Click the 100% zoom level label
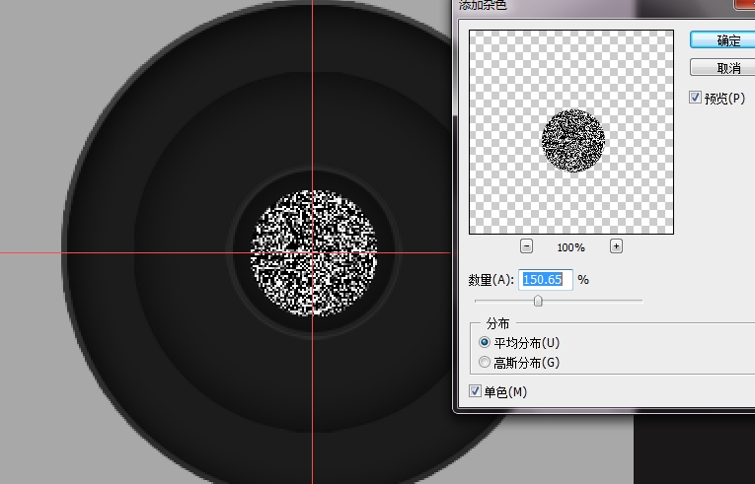The height and width of the screenshot is (484, 755). (570, 247)
